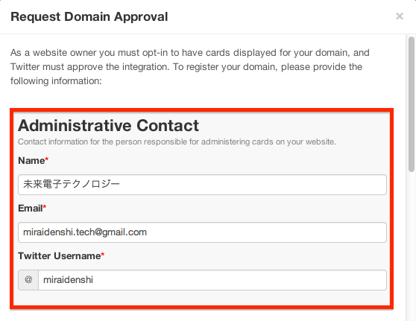This screenshot has width=416, height=321.
Task: Click the red asterisk beside Name
Action: click(x=47, y=159)
